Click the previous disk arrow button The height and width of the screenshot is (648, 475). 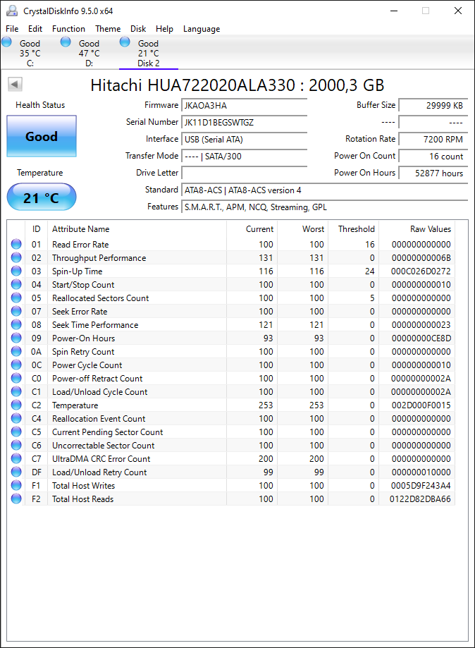[15, 85]
